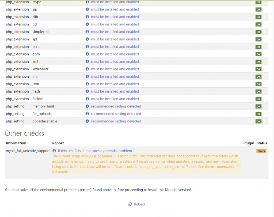Click the info icon in the fileinfo row

[x=87, y=99]
